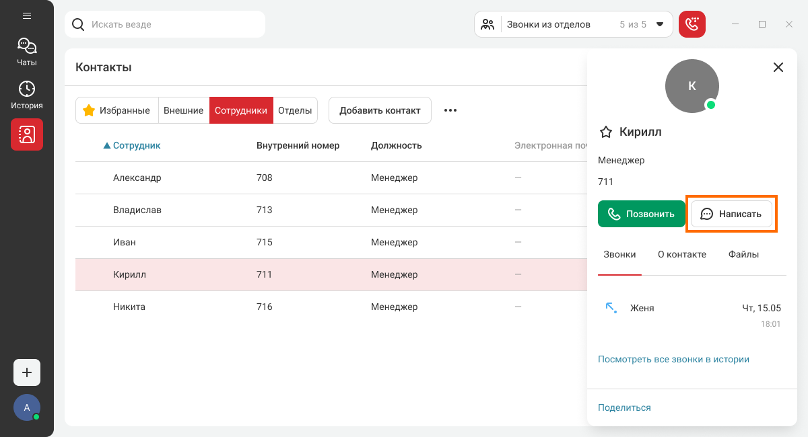Click the red dialpad phone button
Screen dimensions: 808x437
click(x=692, y=25)
